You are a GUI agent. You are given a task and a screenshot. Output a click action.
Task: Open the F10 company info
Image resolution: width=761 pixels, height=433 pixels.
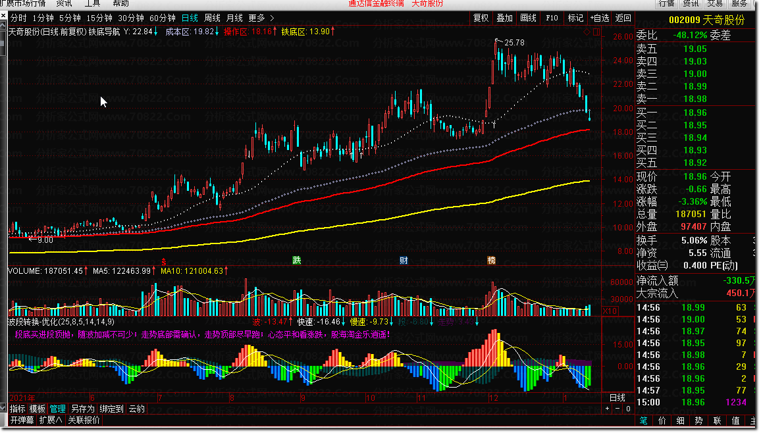click(552, 18)
